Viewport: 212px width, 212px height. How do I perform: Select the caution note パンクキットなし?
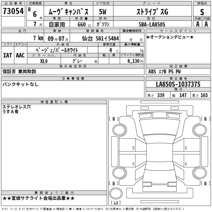point(21,84)
